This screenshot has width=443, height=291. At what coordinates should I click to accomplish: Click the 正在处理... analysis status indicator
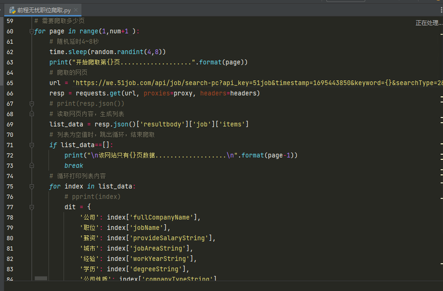point(429,23)
